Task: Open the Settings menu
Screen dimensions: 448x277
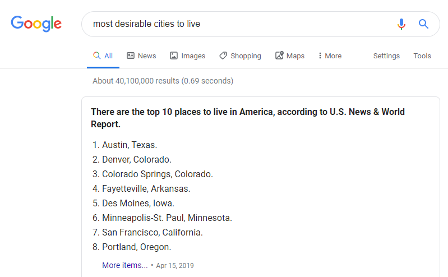Action: click(x=386, y=56)
